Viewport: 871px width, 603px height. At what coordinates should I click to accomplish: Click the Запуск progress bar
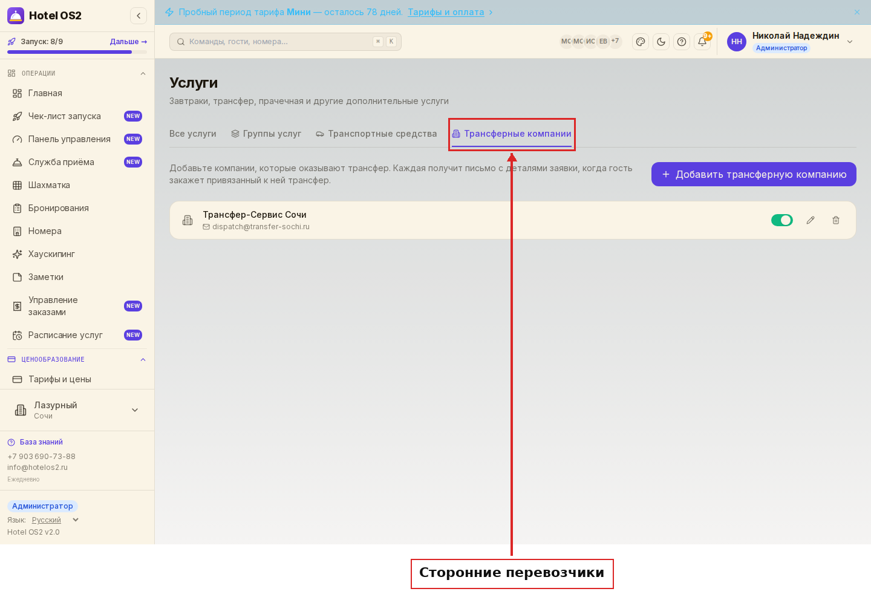point(77,52)
